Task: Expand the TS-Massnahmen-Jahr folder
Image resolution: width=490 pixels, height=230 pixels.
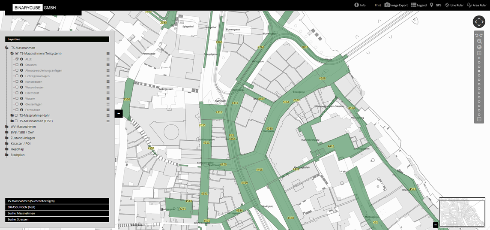Action: (12, 115)
